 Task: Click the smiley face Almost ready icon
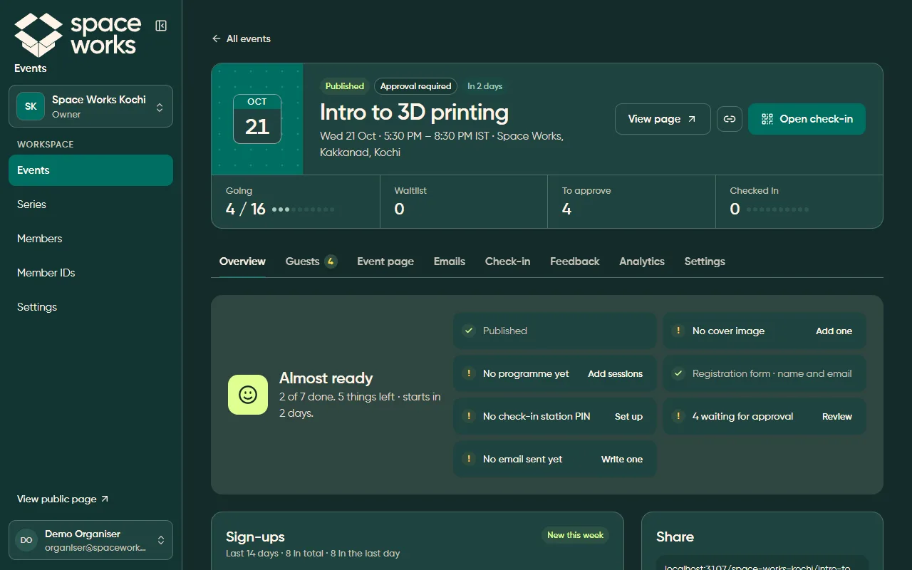pyautogui.click(x=248, y=395)
